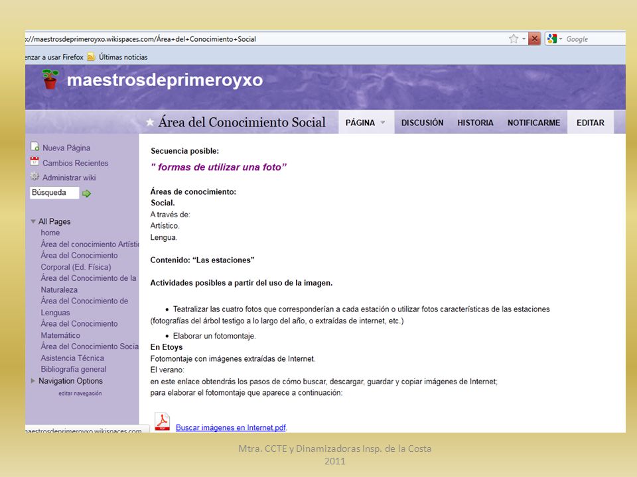The width and height of the screenshot is (637, 477).
Task: Go to the maestrosdeprimeroyxo wiki title
Action: click(165, 80)
